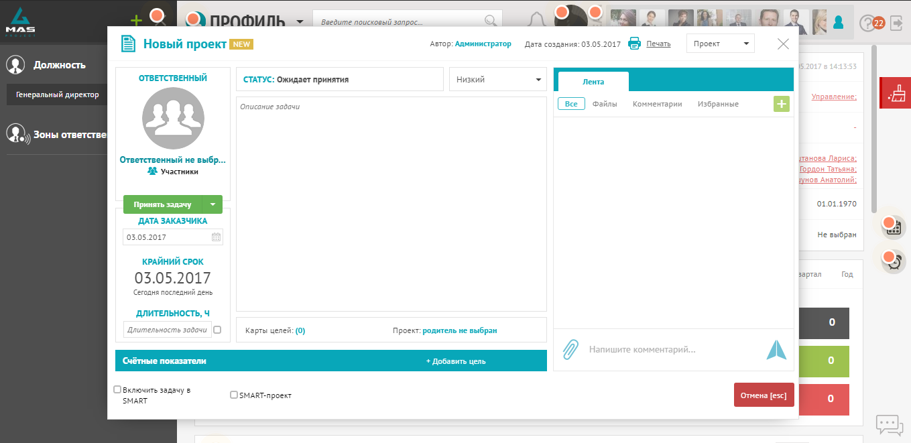This screenshot has width=911, height=443.
Task: Click the responsible group avatar placeholder
Action: [x=173, y=119]
